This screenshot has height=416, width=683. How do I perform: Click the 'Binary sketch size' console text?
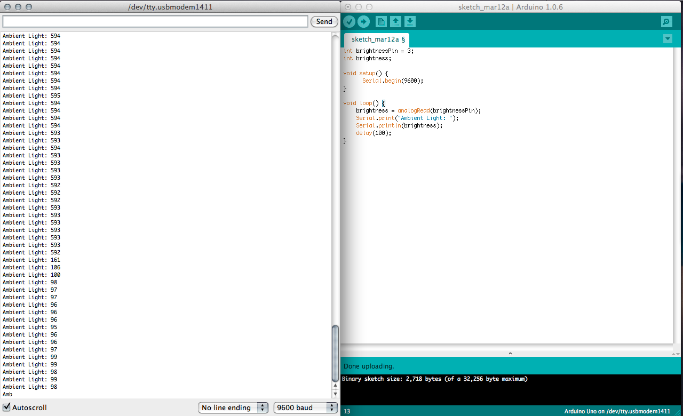(x=434, y=379)
